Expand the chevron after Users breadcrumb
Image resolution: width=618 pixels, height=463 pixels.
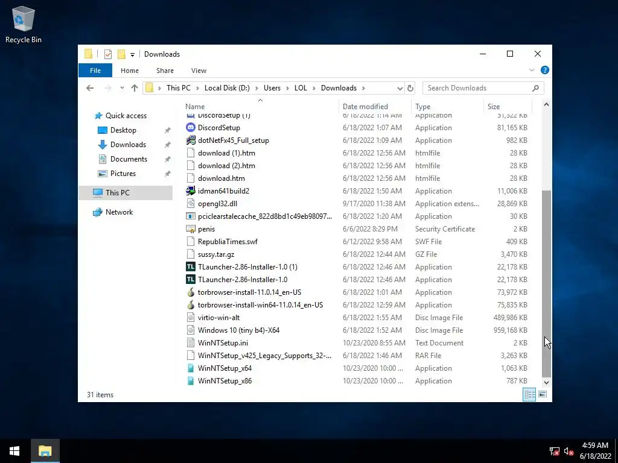pos(288,88)
